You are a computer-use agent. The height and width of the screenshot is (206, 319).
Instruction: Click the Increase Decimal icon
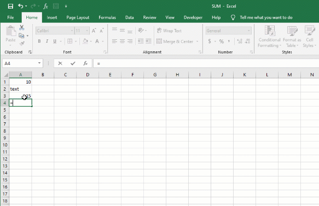click(x=240, y=42)
